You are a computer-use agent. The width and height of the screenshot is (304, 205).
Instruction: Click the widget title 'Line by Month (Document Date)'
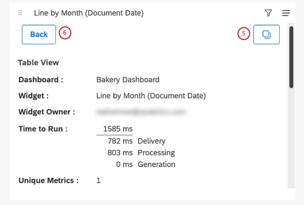[89, 13]
